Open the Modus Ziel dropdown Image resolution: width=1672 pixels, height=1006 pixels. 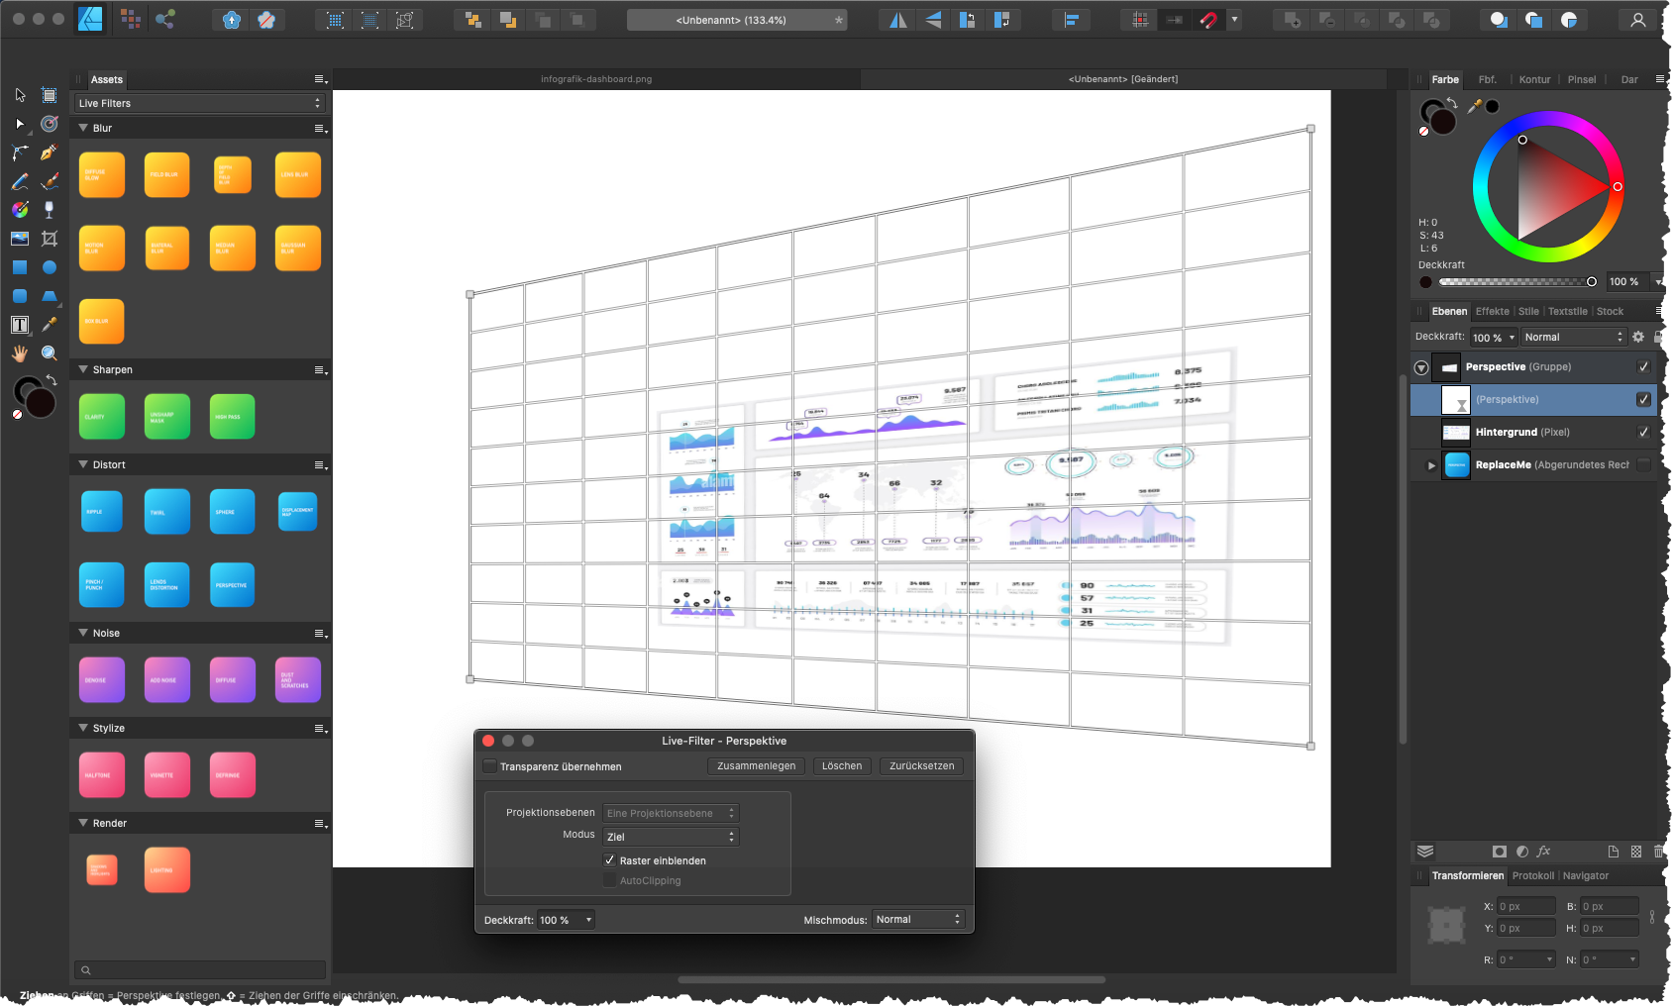coord(671,837)
